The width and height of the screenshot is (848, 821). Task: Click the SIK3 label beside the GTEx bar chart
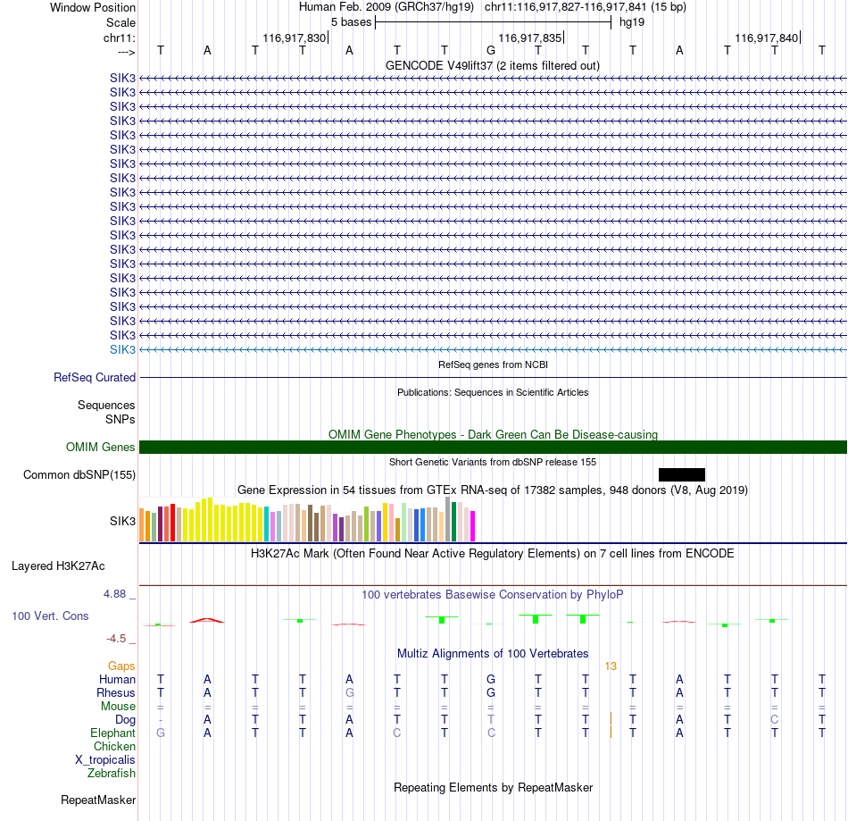pyautogui.click(x=123, y=521)
